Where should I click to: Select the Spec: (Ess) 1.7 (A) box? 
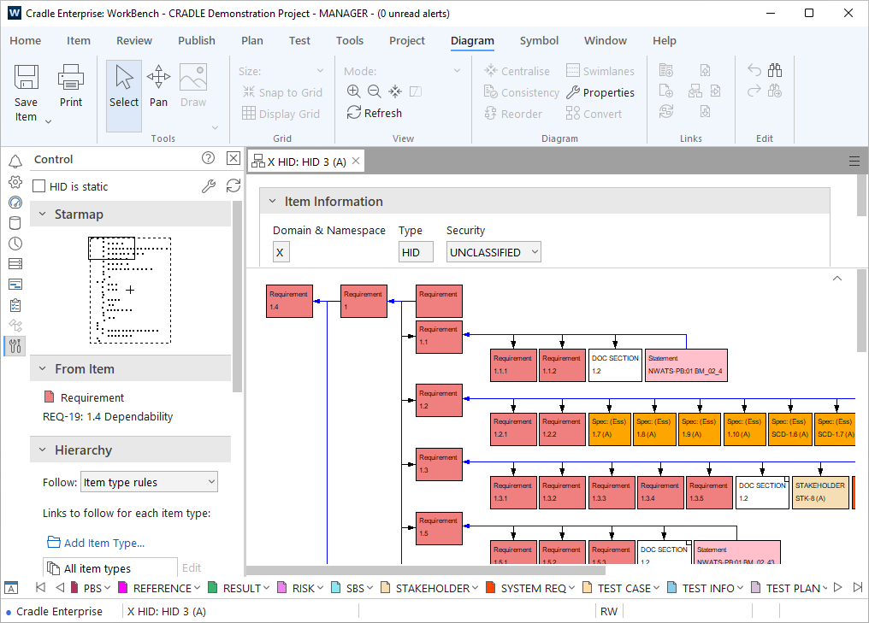[609, 429]
